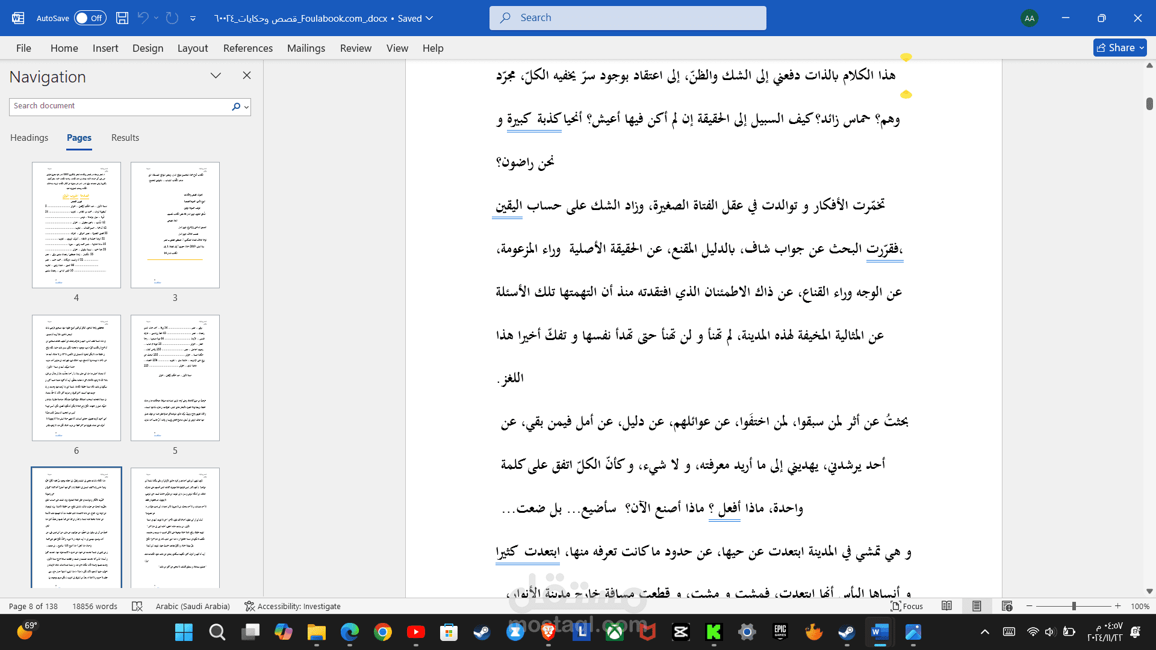Select the Results tab in Navigation
The height and width of the screenshot is (650, 1156).
(125, 137)
